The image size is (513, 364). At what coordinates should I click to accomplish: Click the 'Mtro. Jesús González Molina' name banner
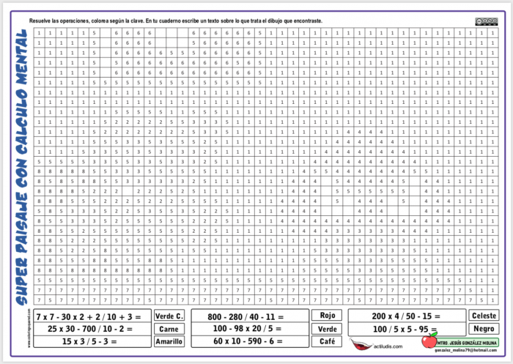pyautogui.click(x=469, y=341)
